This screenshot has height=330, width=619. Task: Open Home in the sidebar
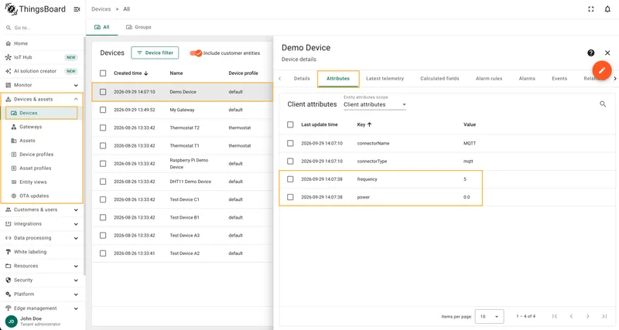[x=42, y=43]
